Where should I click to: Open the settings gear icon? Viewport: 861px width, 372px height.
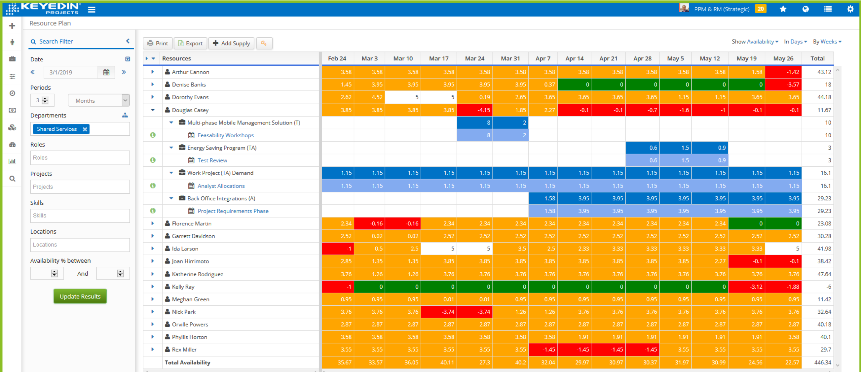click(850, 9)
